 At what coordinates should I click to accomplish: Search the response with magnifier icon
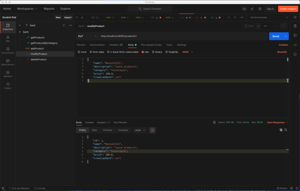pyautogui.click(x=286, y=130)
